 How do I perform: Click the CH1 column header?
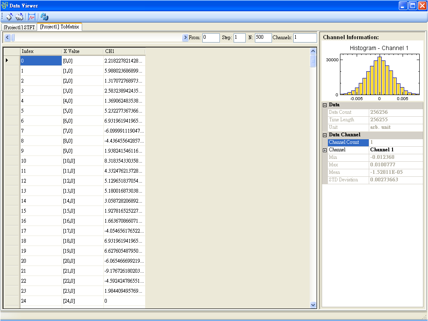click(x=124, y=51)
